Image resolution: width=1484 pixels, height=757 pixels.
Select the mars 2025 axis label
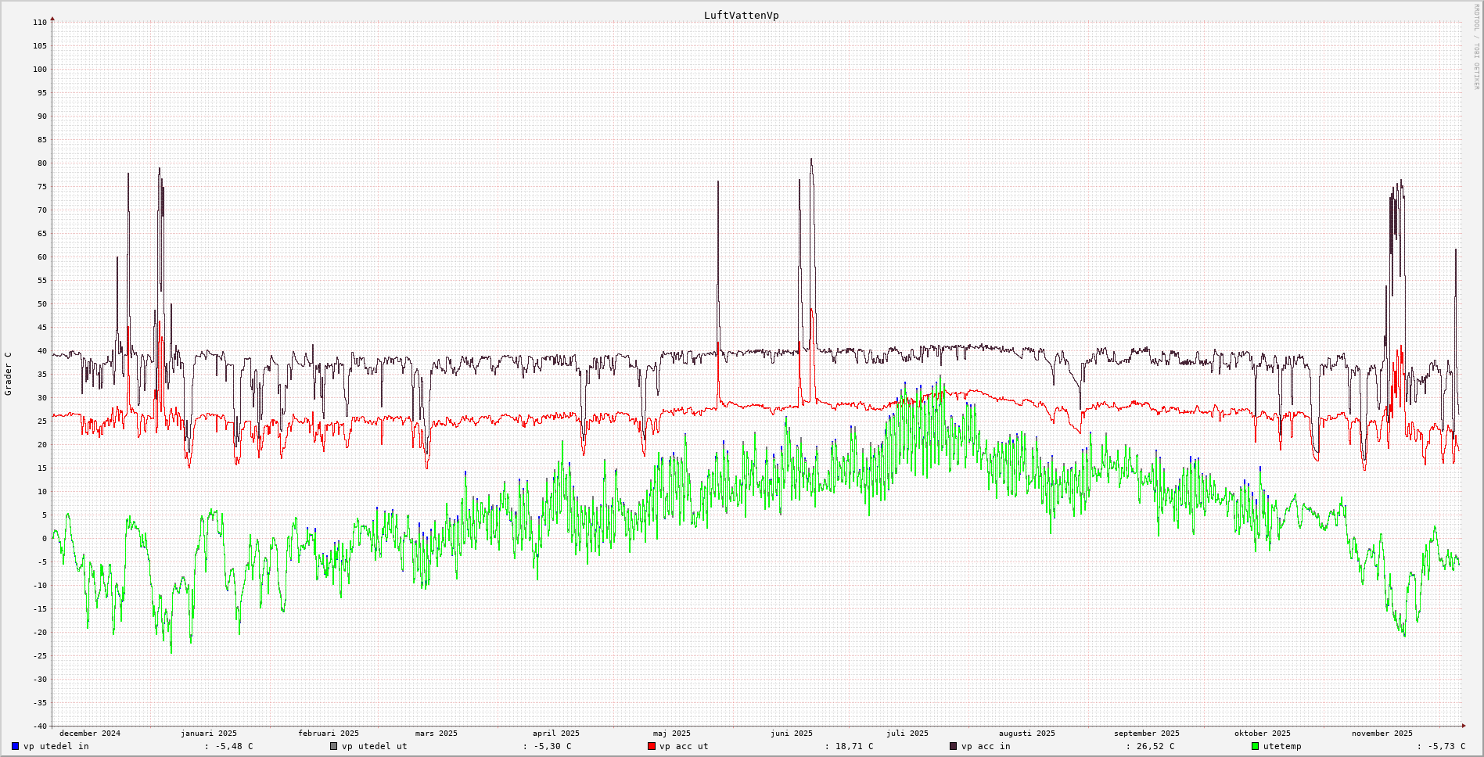pyautogui.click(x=436, y=734)
